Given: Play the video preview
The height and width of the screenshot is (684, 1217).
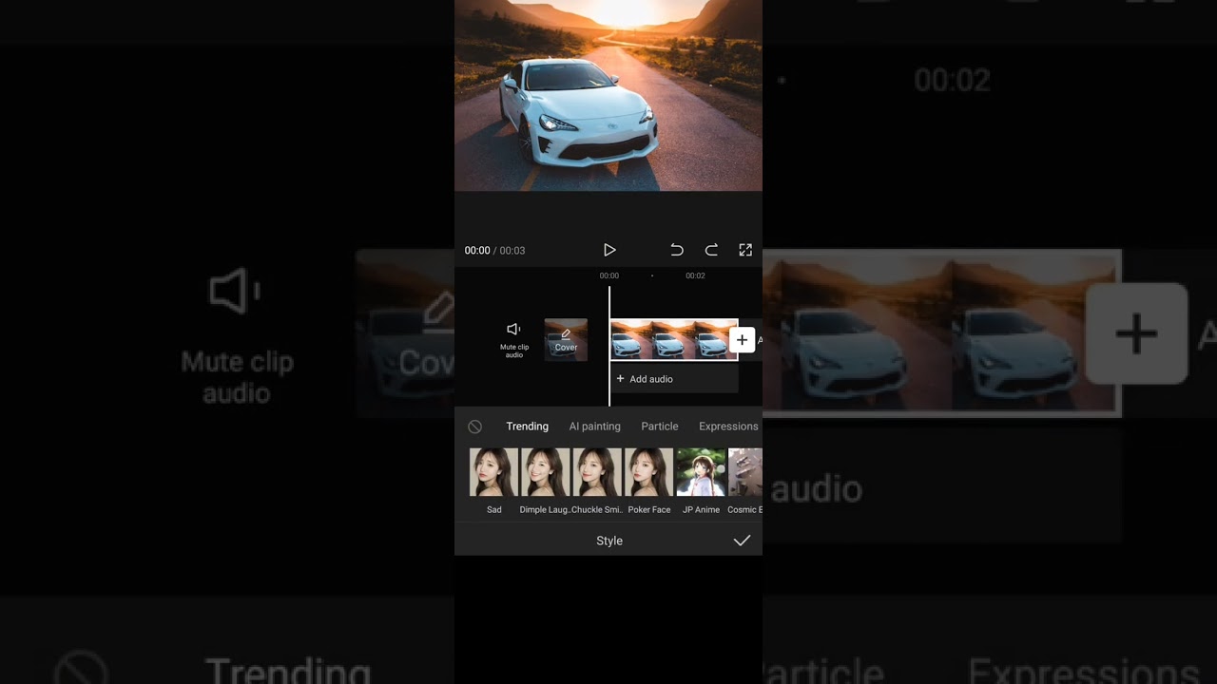Looking at the screenshot, I should tap(609, 250).
